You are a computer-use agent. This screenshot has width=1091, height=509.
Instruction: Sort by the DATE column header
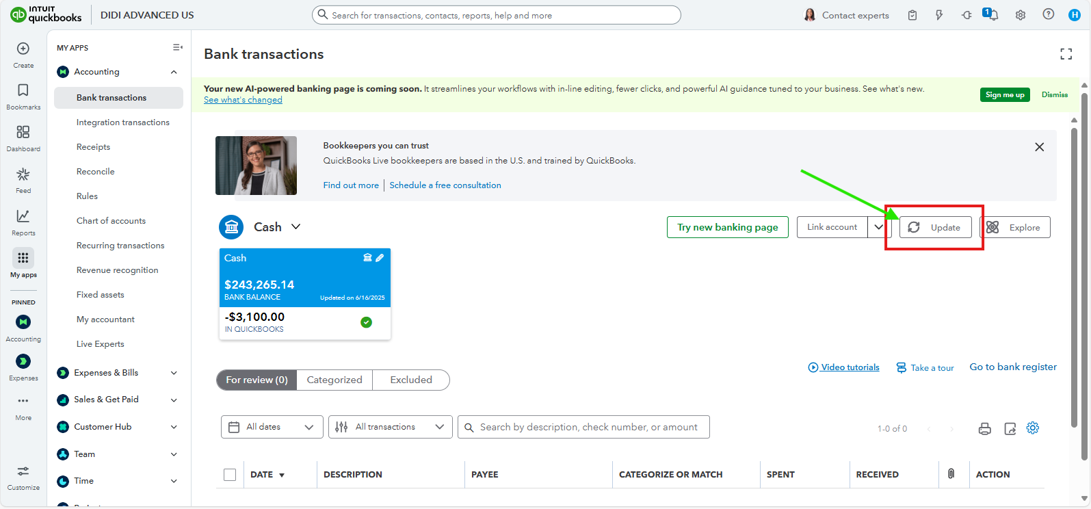coord(267,475)
